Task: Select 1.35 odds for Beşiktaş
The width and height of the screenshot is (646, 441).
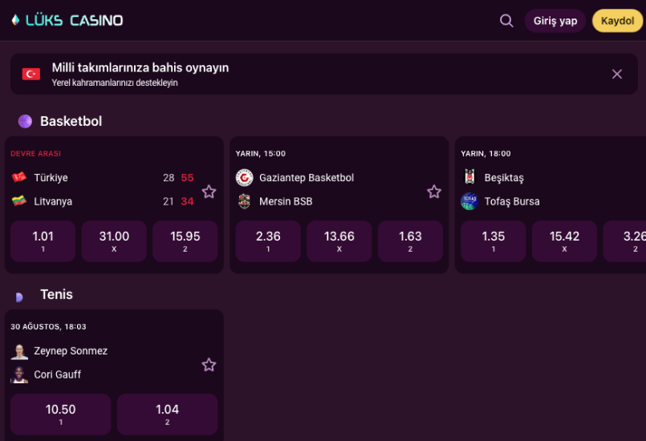Action: (x=494, y=241)
